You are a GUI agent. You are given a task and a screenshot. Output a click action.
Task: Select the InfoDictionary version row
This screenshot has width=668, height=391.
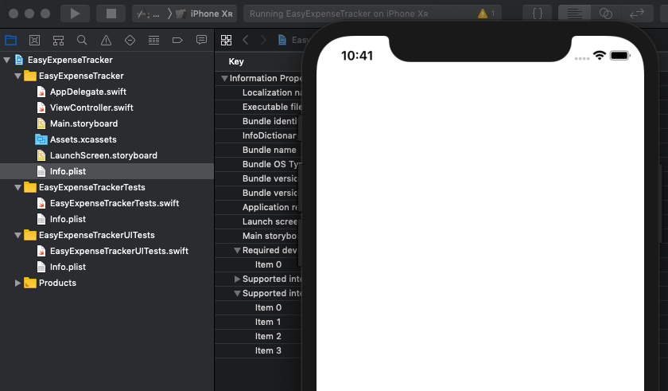258,135
